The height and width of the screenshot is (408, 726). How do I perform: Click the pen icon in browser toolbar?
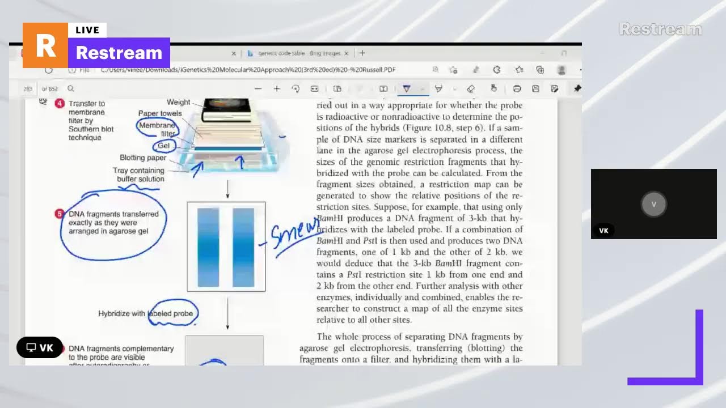[x=475, y=70]
